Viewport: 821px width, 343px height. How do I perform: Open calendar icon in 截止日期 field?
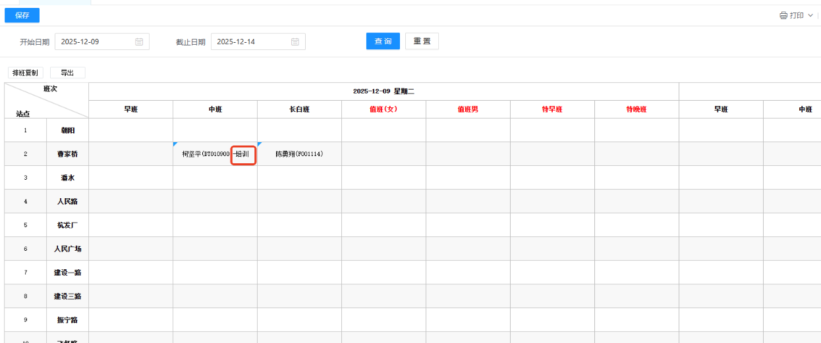pos(295,42)
